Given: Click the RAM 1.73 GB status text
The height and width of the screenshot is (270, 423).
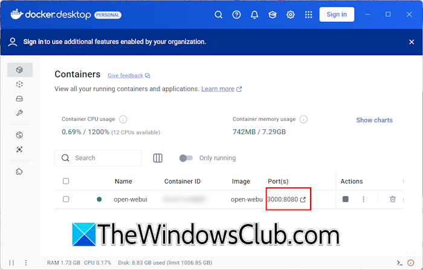Looking at the screenshot, I should [63, 263].
